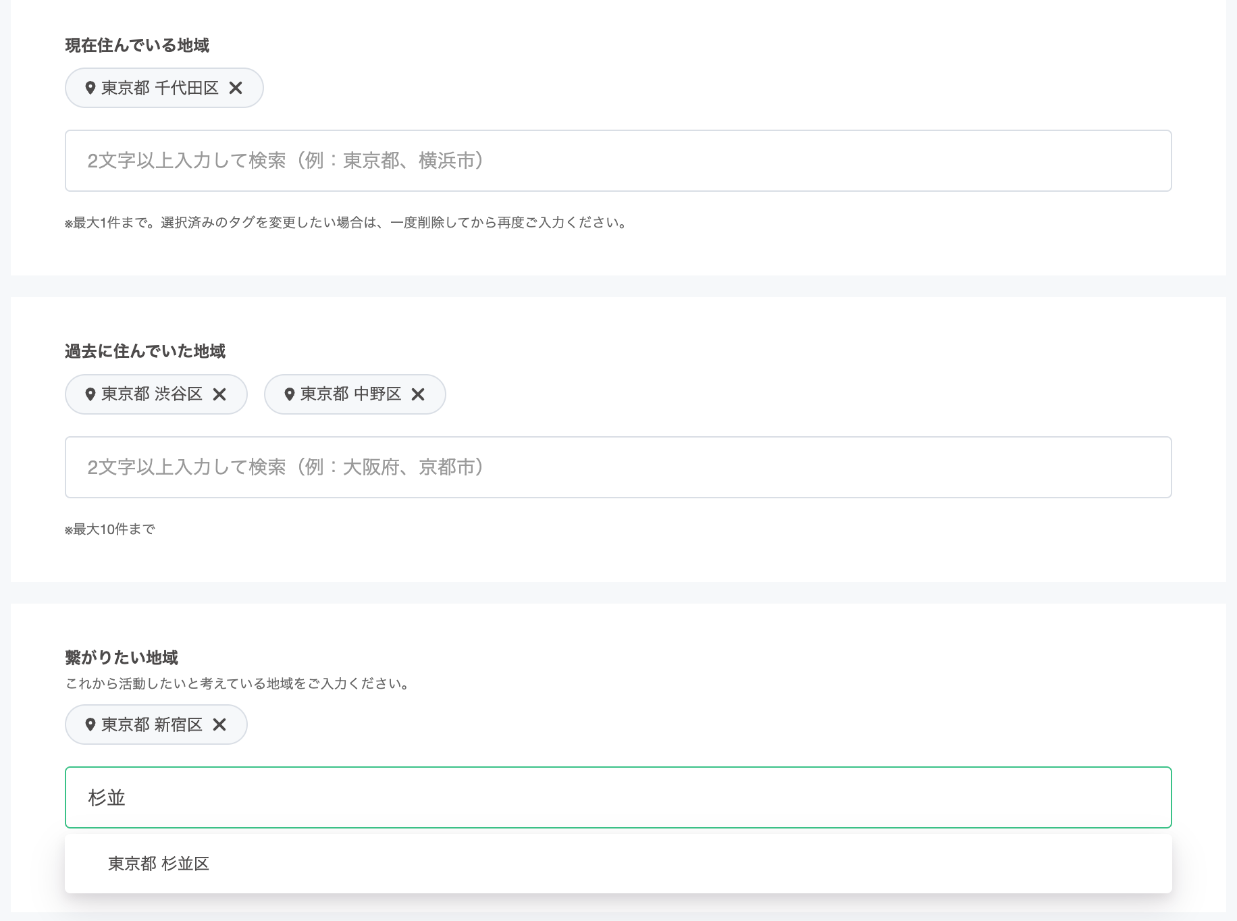Click the 東京都 中野区 tag label
This screenshot has height=921, width=1237.
(x=351, y=394)
